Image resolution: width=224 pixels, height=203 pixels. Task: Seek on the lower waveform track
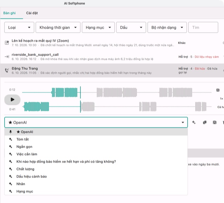point(117,107)
